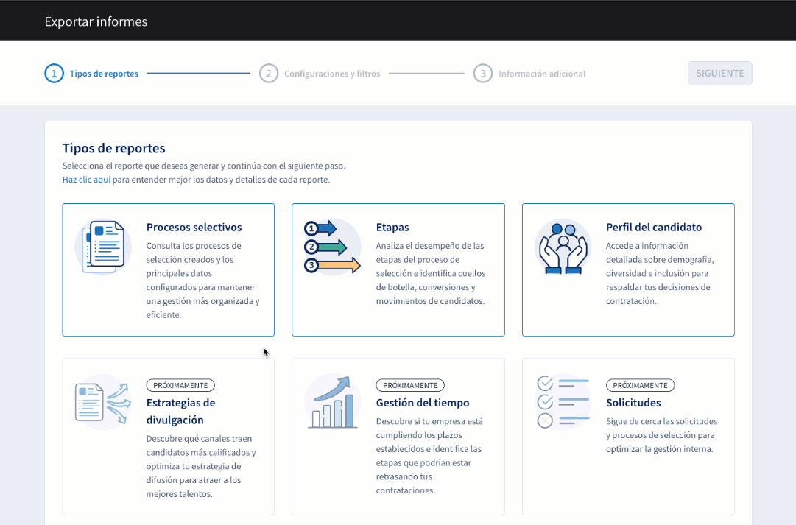Click the Etapas numbered arrows icon
Screen dimensions: 796x525
click(x=332, y=247)
